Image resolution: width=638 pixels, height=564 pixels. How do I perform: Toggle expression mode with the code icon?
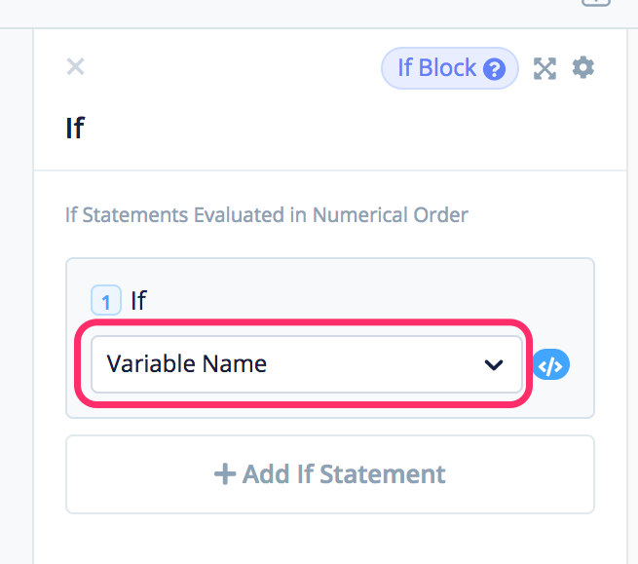coord(551,365)
